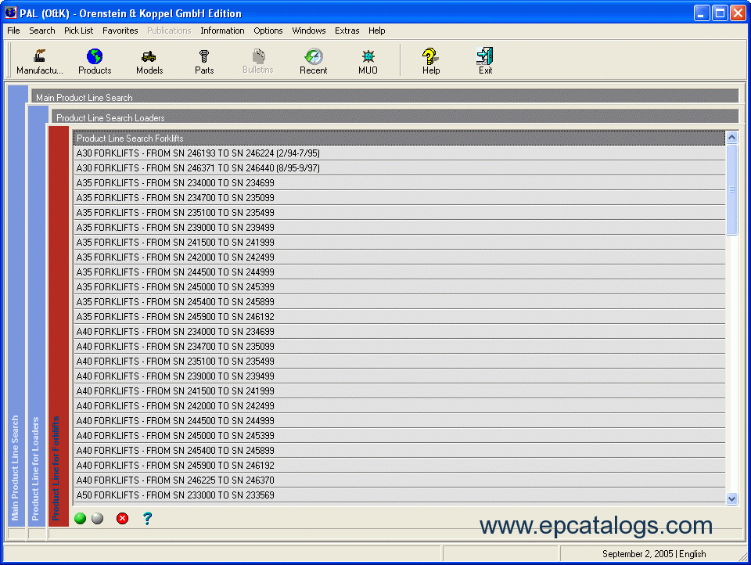Click the vertical Product Line for Loaders tab

pos(38,316)
